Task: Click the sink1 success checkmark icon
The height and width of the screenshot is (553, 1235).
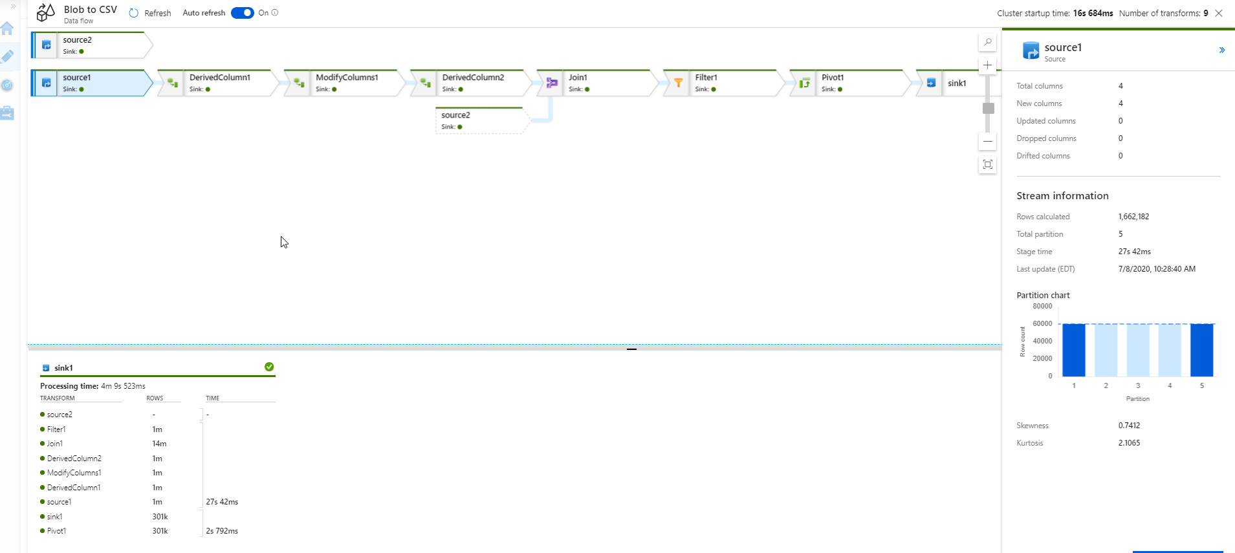Action: [269, 367]
